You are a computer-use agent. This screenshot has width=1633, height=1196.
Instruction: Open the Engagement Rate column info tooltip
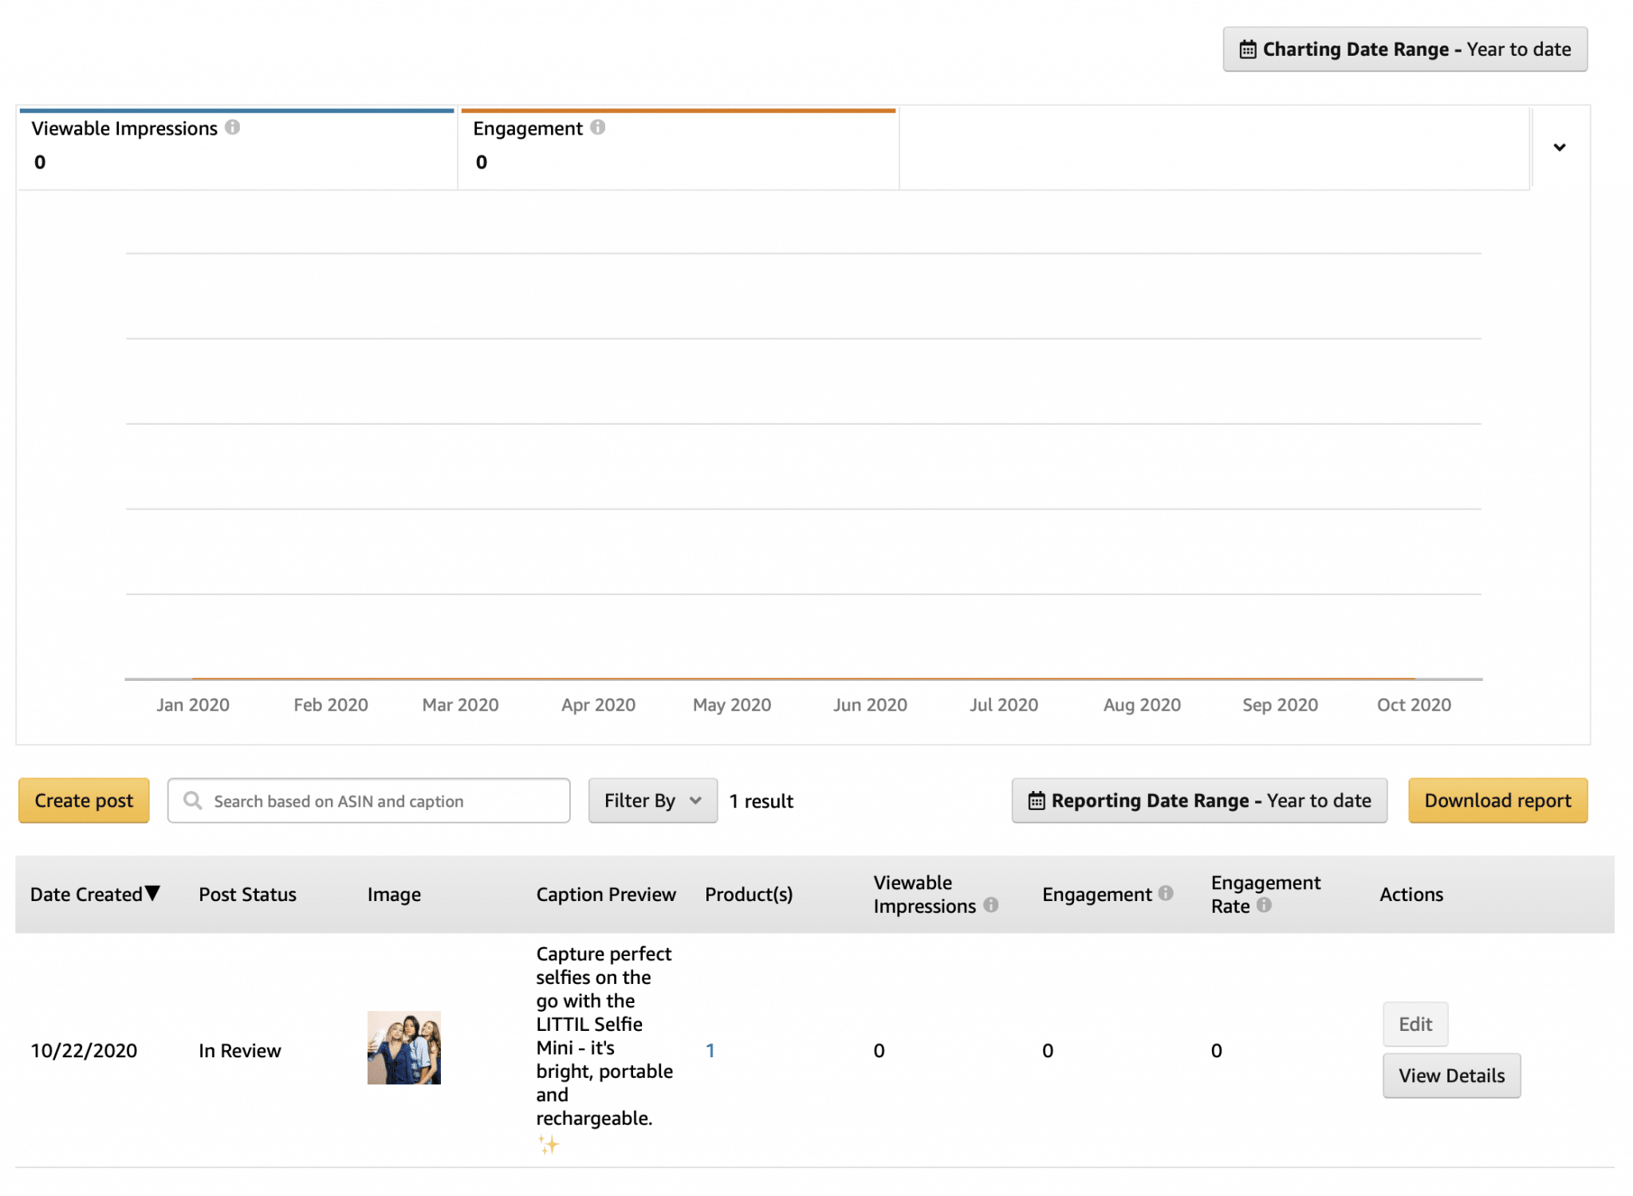1264,906
